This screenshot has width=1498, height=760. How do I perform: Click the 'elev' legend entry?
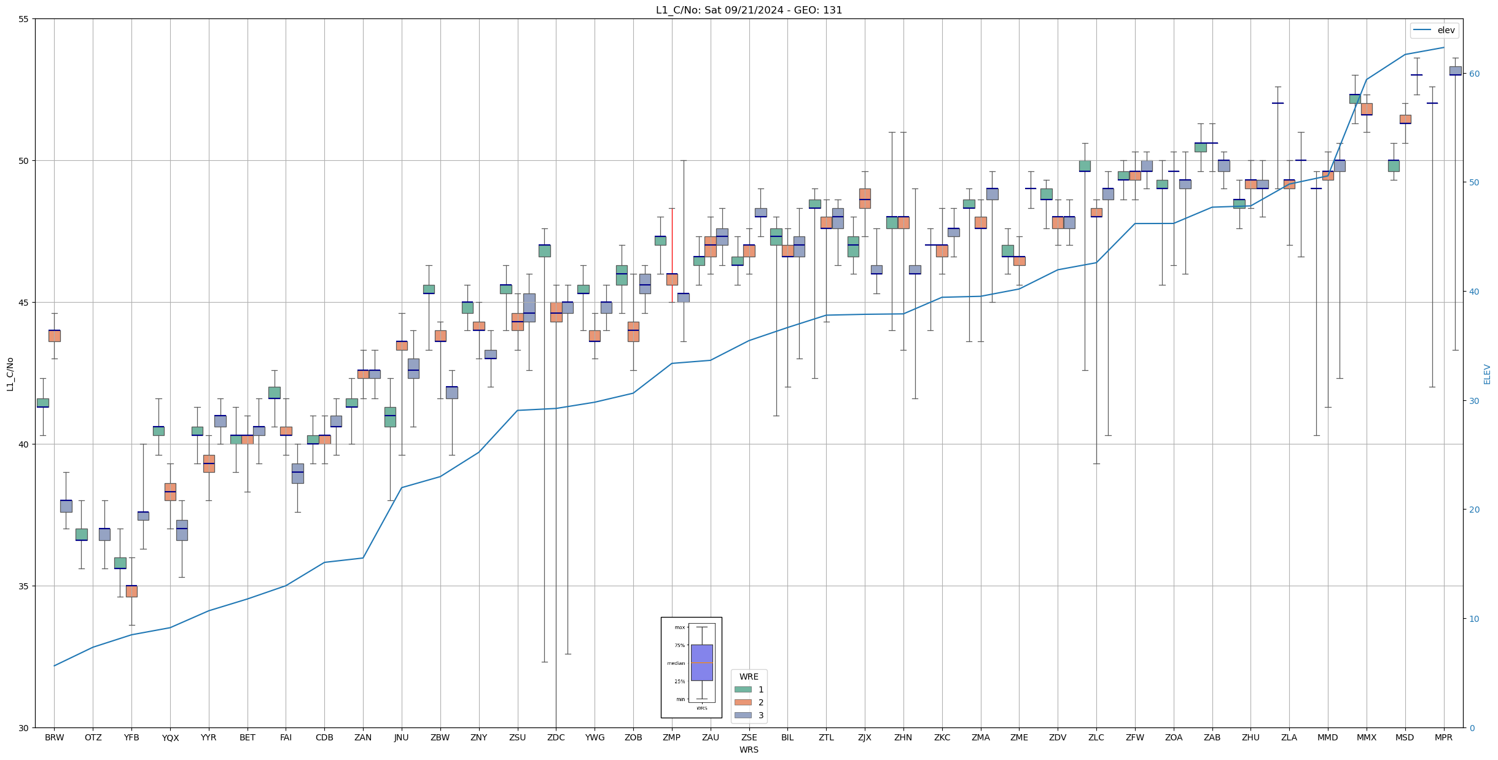pyautogui.click(x=1434, y=30)
